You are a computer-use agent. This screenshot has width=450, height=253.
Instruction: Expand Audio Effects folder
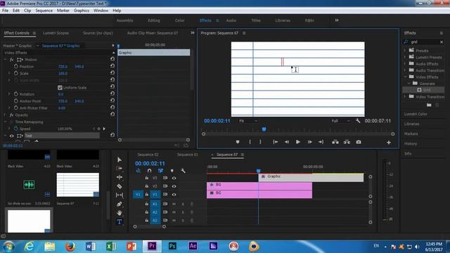405,63
